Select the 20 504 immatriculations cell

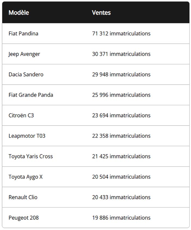[x=121, y=177]
